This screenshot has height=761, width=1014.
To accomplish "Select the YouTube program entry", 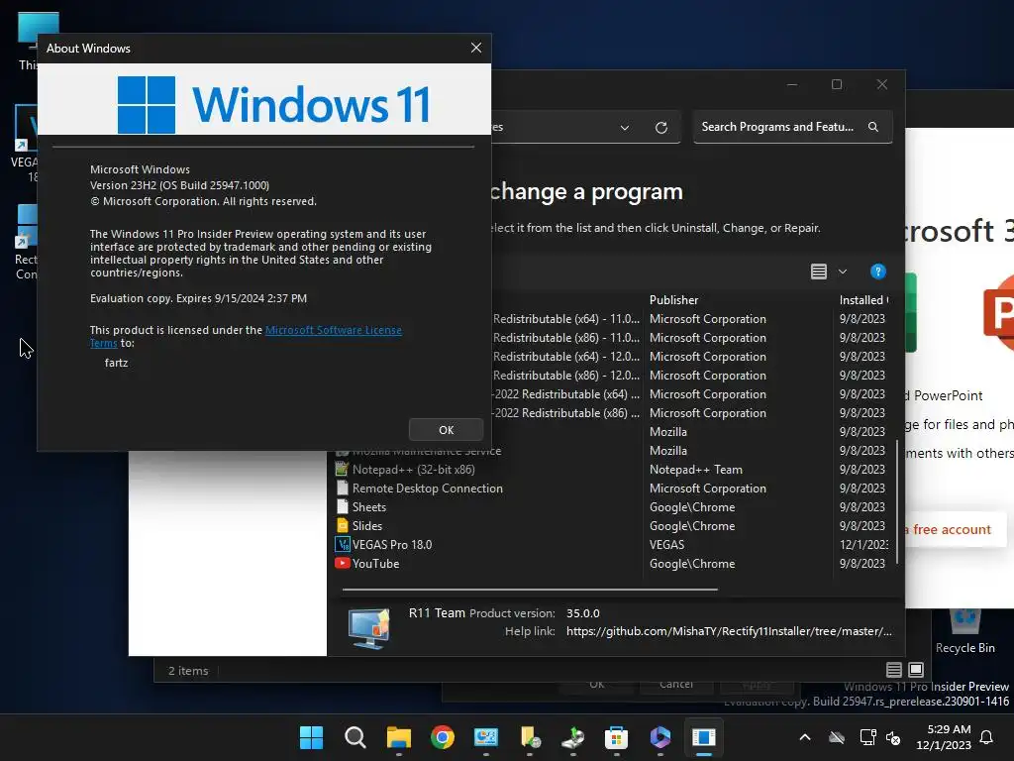I will point(375,564).
